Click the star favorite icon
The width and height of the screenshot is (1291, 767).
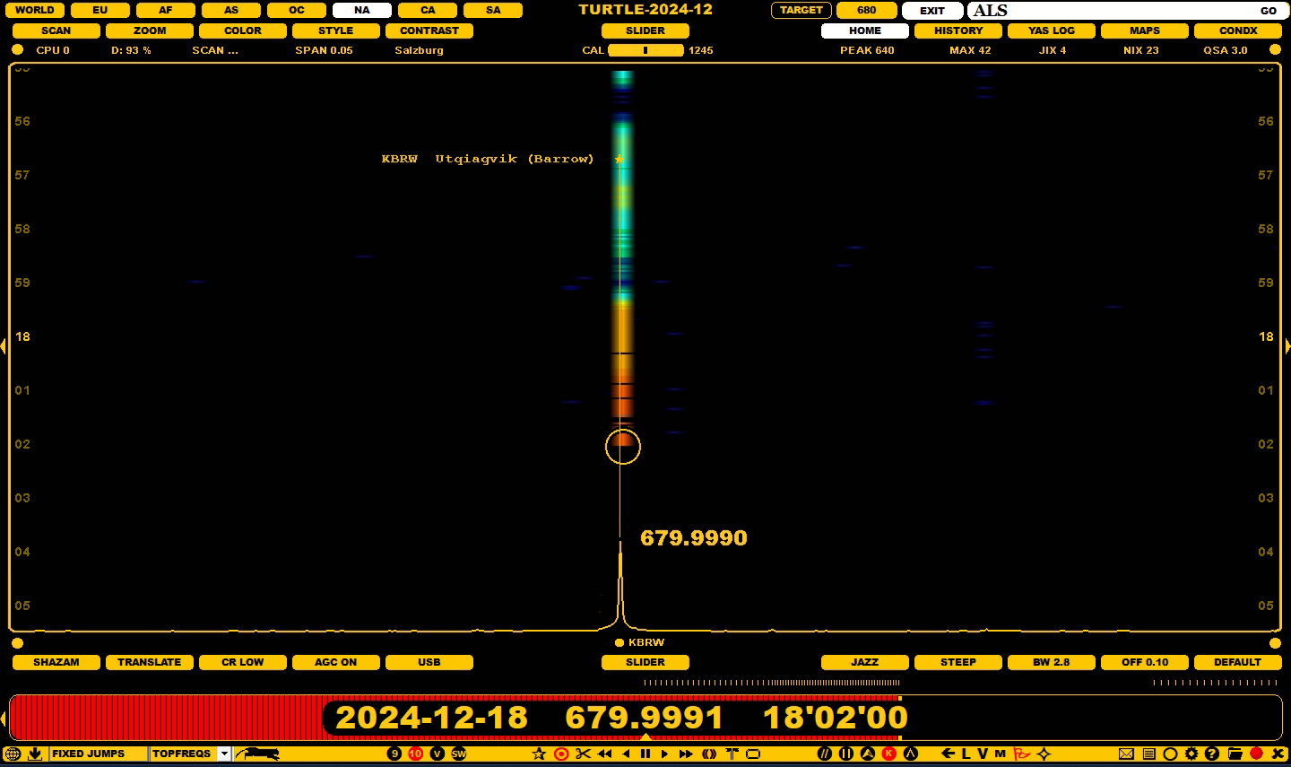(x=539, y=754)
